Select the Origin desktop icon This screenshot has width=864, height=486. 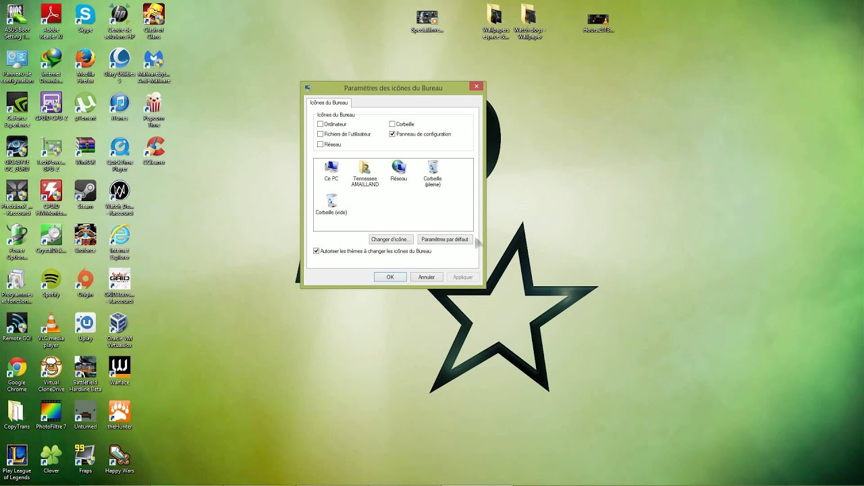(85, 283)
